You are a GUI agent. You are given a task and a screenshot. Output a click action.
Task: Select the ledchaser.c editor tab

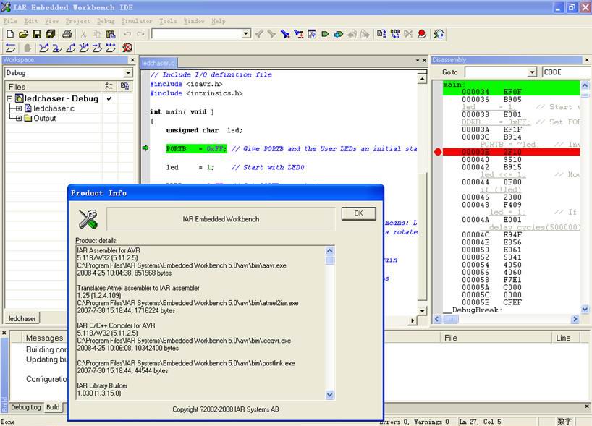coord(158,64)
